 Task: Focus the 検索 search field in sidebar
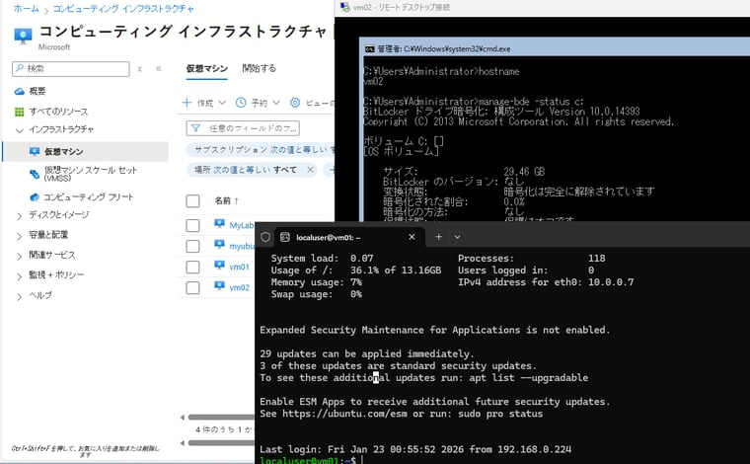(x=71, y=68)
